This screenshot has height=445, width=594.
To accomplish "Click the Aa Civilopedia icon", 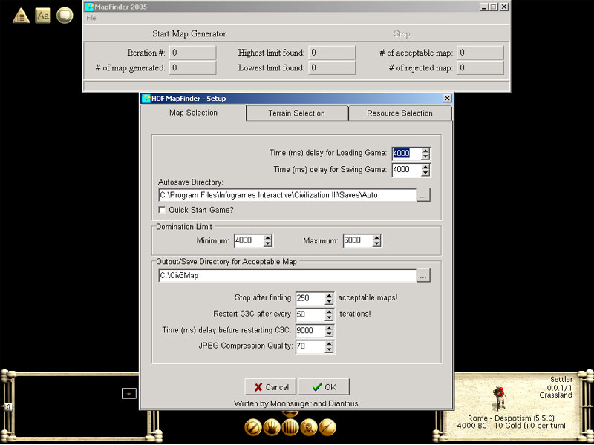I will 43,16.
